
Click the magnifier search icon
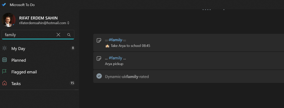[69, 35]
